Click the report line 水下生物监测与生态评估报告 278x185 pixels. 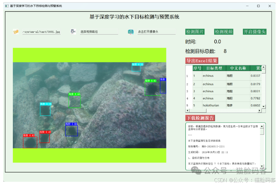click(204, 141)
